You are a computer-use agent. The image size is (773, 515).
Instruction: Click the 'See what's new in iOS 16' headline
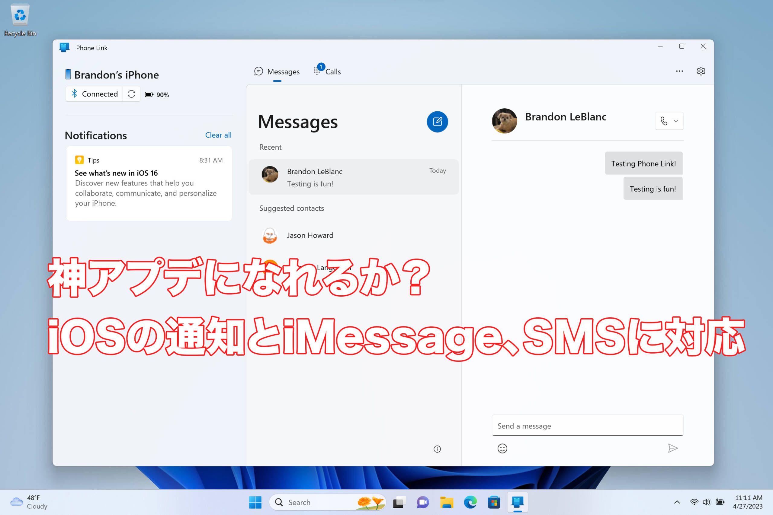[116, 173]
